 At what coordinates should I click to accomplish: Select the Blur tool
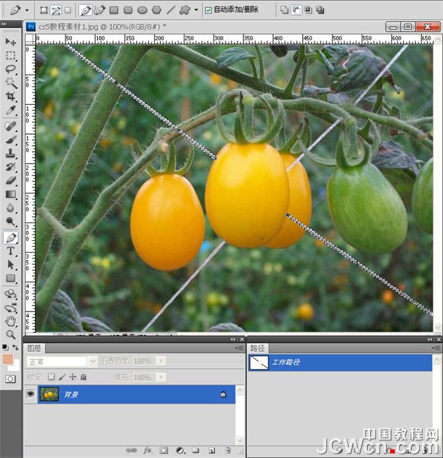[11, 208]
